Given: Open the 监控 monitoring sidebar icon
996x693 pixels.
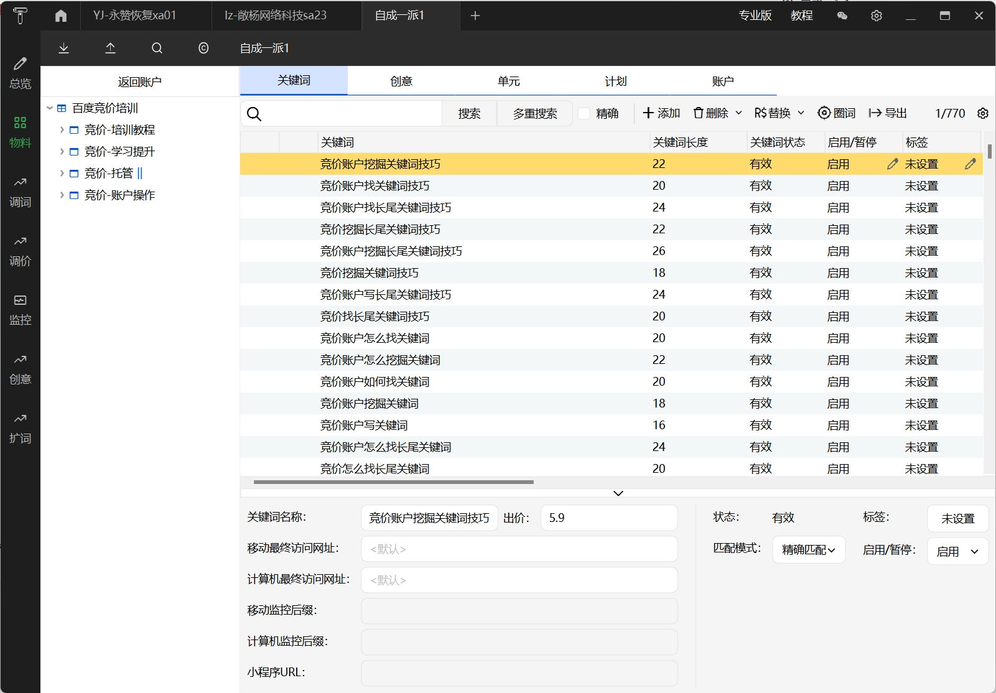Looking at the screenshot, I should (x=20, y=310).
